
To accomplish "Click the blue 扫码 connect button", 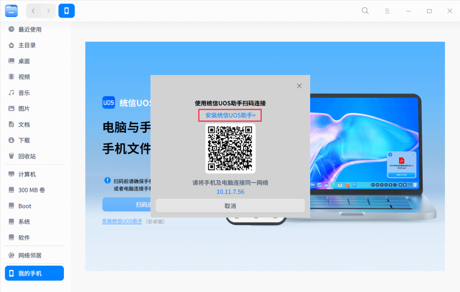I will 127,204.
